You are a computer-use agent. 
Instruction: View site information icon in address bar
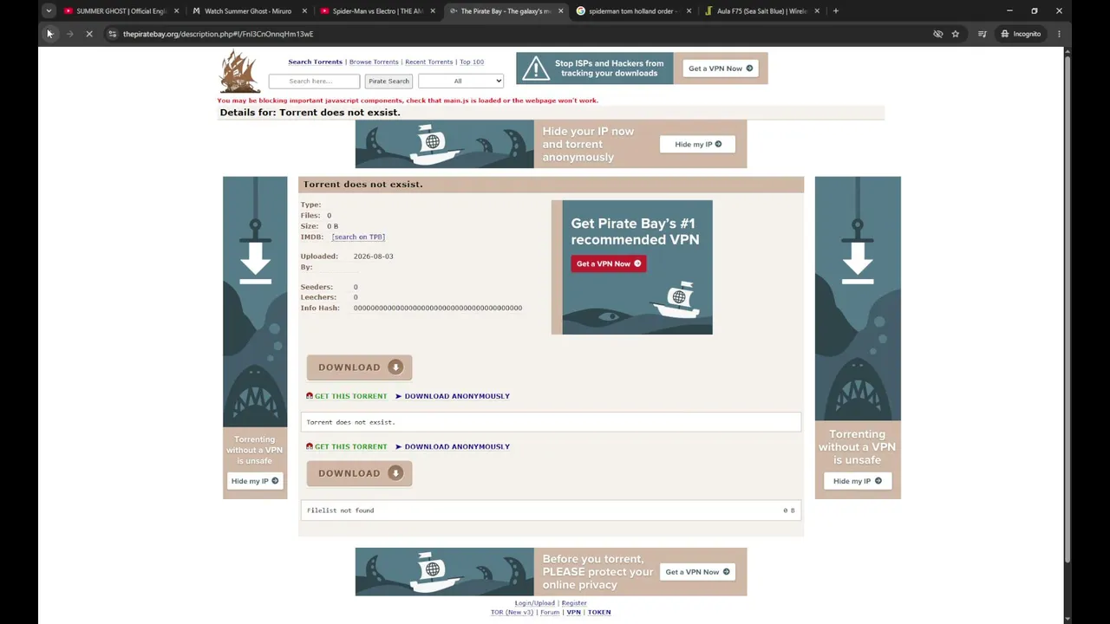click(x=112, y=34)
